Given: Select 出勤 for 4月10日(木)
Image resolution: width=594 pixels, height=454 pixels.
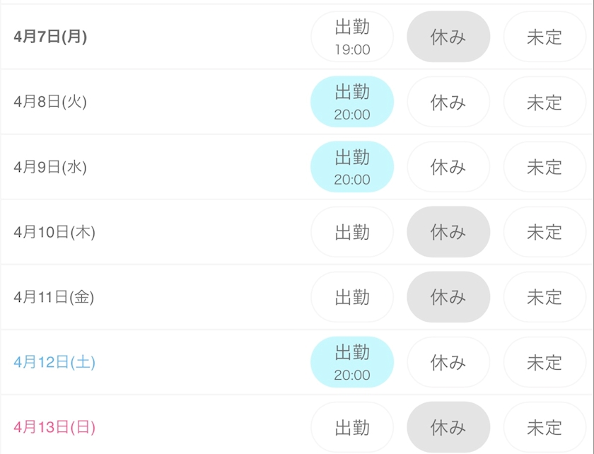Looking at the screenshot, I should click(352, 232).
